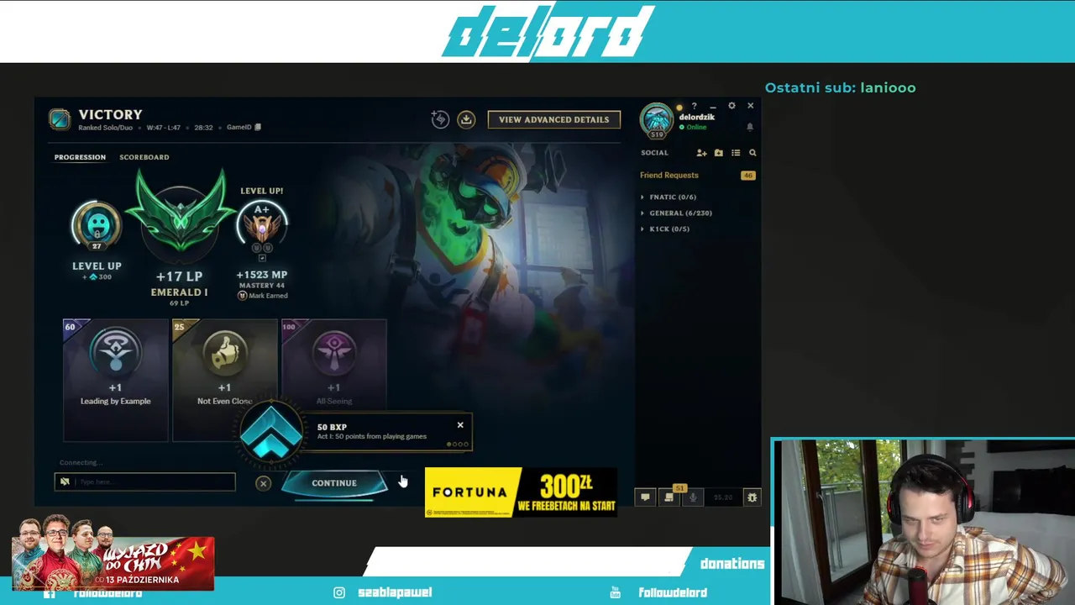Click the +17 LP text
This screenshot has width=1075, height=605.
click(x=180, y=276)
